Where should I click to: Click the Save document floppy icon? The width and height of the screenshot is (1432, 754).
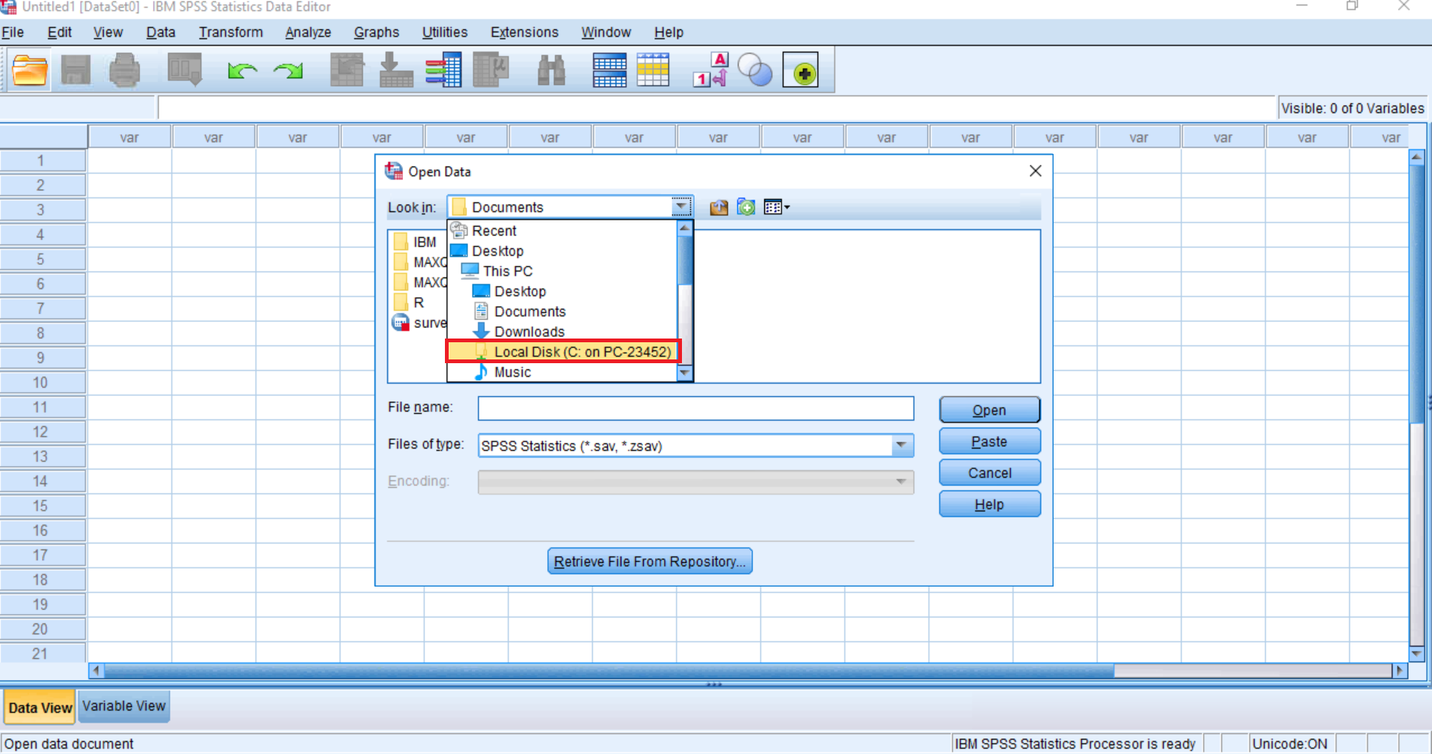76,71
